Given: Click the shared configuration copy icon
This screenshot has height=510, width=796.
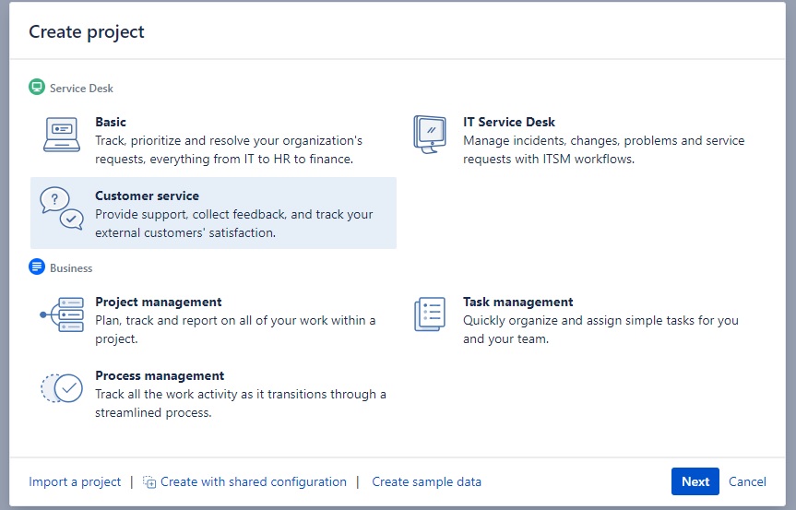Looking at the screenshot, I should tap(149, 481).
